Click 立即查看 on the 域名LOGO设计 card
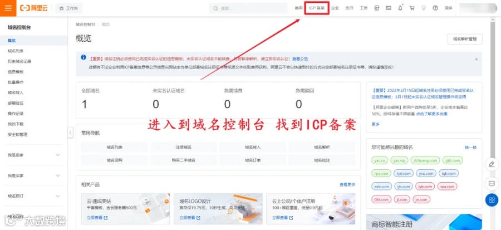The height and width of the screenshot is (230, 501). point(190,218)
